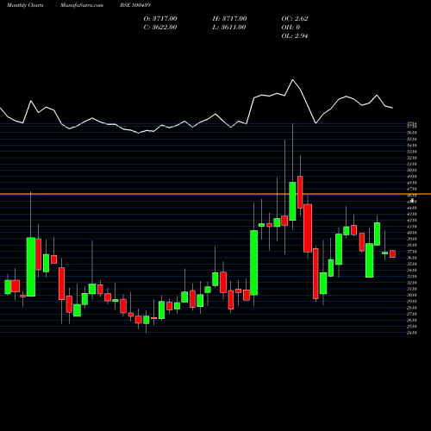The height and width of the screenshot is (431, 431).
Task: Click the 3219 price axis label
Action: [412, 283]
